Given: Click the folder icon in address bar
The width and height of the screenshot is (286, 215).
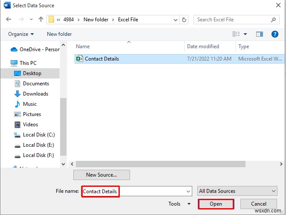Looking at the screenshot, I should (51, 20).
